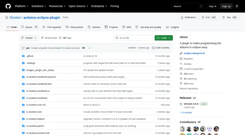View the 133 forks list

pyautogui.click(x=187, y=84)
